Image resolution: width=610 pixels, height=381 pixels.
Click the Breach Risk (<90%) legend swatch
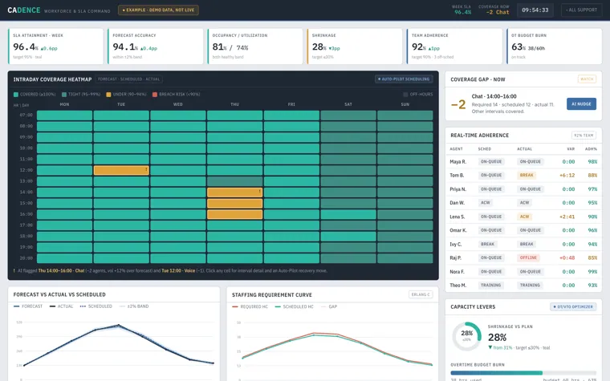(x=155, y=95)
